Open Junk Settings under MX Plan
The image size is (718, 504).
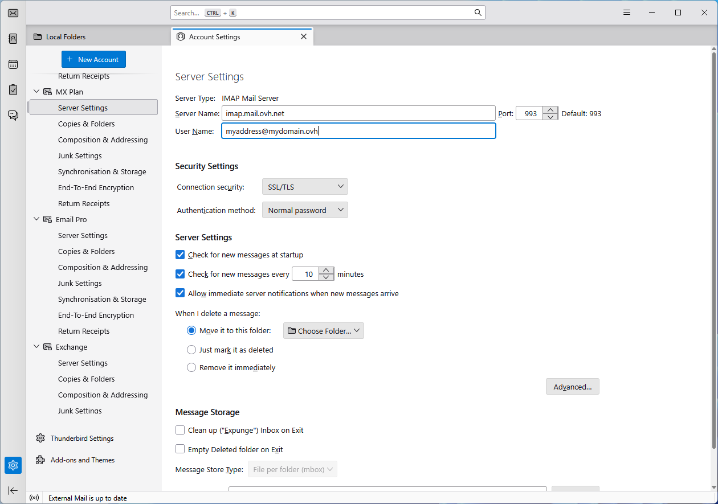tap(80, 155)
